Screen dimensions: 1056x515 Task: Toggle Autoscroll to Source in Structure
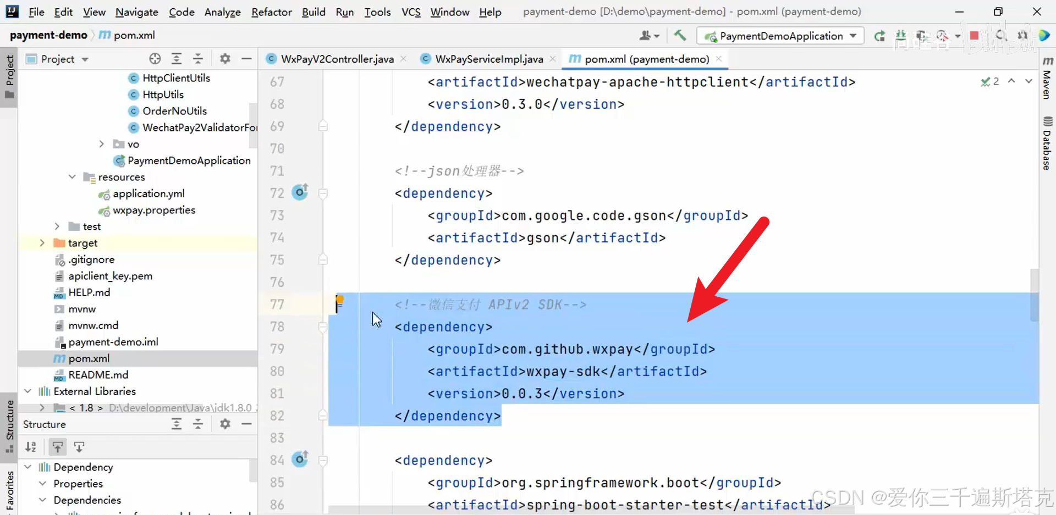click(58, 447)
